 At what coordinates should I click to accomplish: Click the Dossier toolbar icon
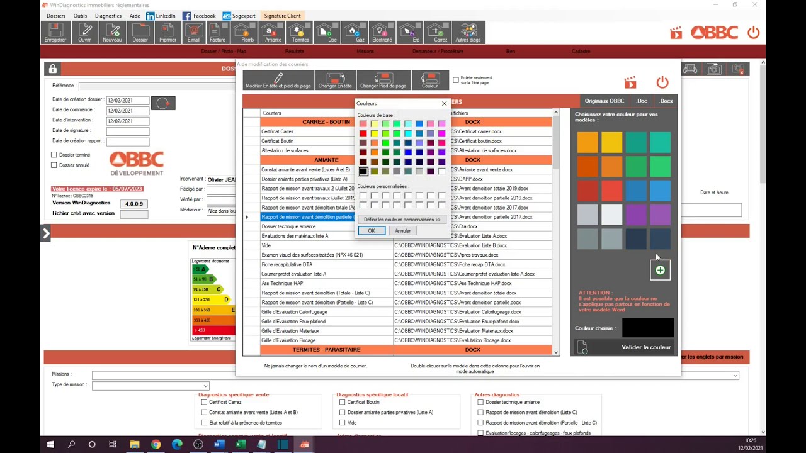coord(140,33)
